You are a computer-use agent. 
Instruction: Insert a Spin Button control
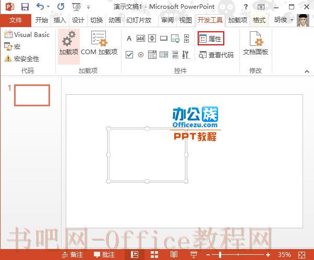152,38
